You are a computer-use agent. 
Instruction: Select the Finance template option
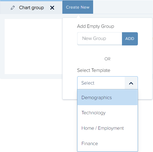[x=107, y=143]
